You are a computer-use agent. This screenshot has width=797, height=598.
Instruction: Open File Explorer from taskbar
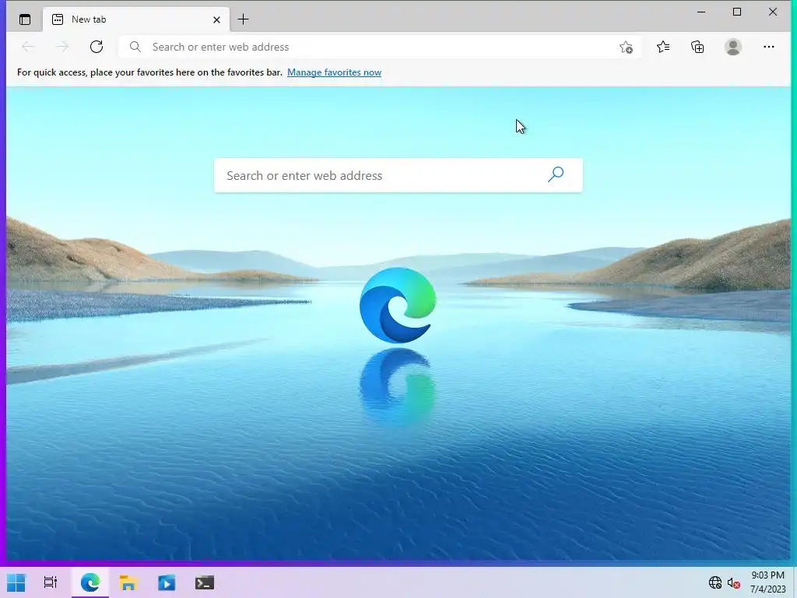(128, 582)
